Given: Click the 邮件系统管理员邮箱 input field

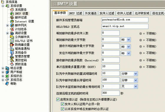Looking at the screenshot, I should point(125,20).
